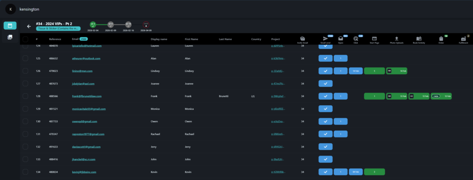Sort by the Reference column header
This screenshot has width=473, height=180.
[x=55, y=39]
